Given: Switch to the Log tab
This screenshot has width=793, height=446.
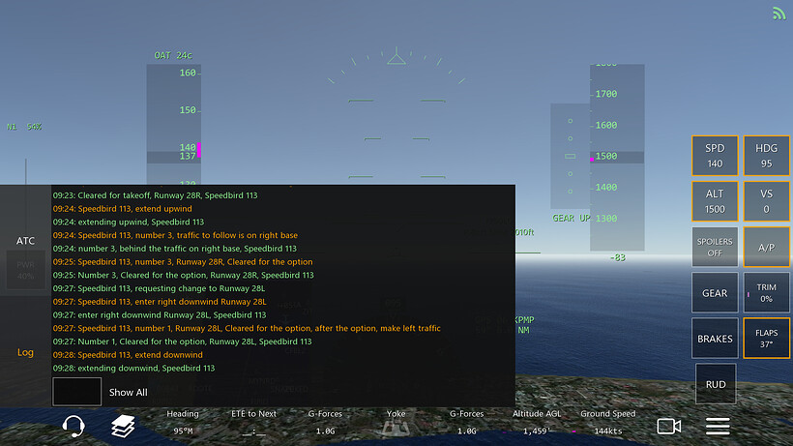Looking at the screenshot, I should click(x=25, y=352).
